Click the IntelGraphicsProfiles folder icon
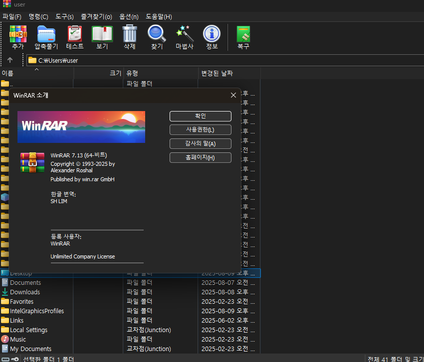Screen dimensions: 424x362 click(5, 311)
